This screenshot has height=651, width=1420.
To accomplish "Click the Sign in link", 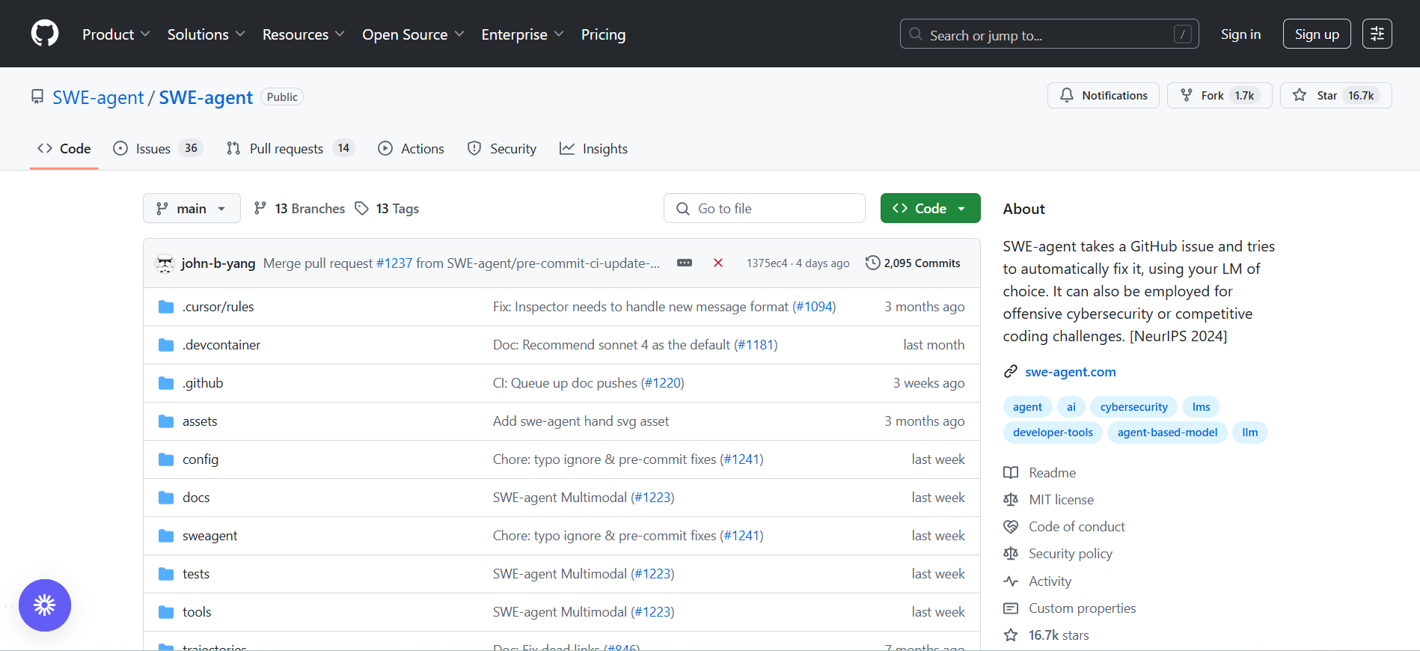I will [x=1240, y=34].
